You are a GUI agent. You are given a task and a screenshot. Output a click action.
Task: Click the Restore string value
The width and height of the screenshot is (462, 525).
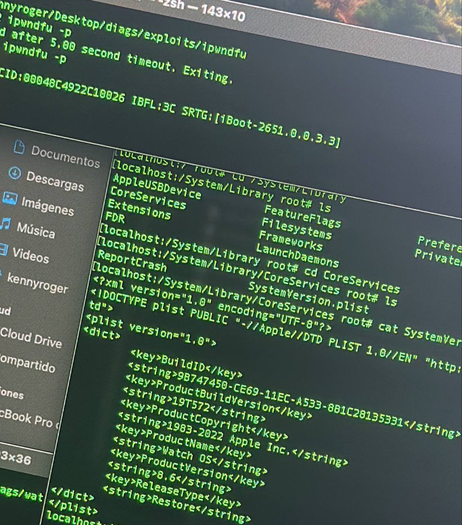176,504
